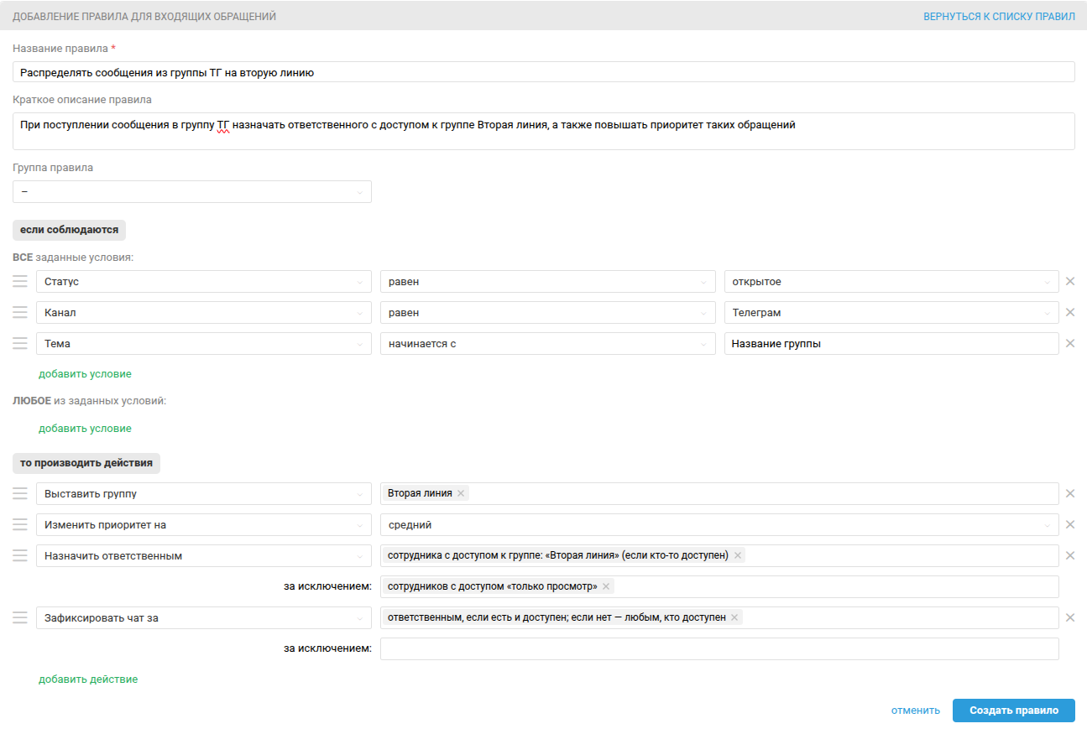Remove the «только просмотр» exception tag
This screenshot has height=734, width=1087.
click(x=606, y=586)
